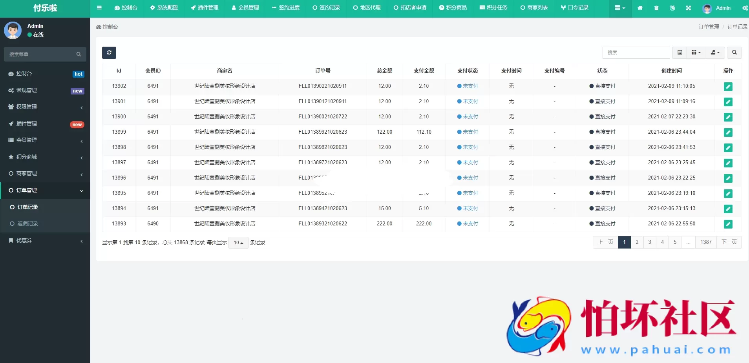The width and height of the screenshot is (749, 363).
Task: Click the trash/clear cache icon in navbar
Action: click(656, 8)
